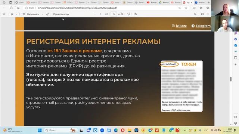Image resolution: width=239 pixels, height=134 pixels.
Task: Open Microsoft Edge from the taskbar
Action: (116, 130)
